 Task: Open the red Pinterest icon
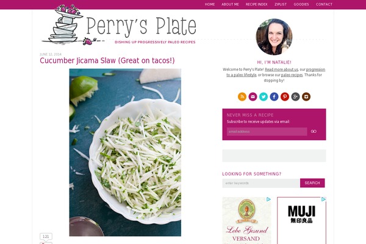coord(285,96)
